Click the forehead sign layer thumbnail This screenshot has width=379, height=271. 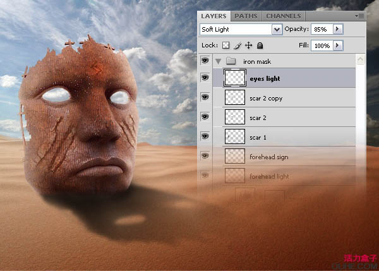[x=235, y=156]
